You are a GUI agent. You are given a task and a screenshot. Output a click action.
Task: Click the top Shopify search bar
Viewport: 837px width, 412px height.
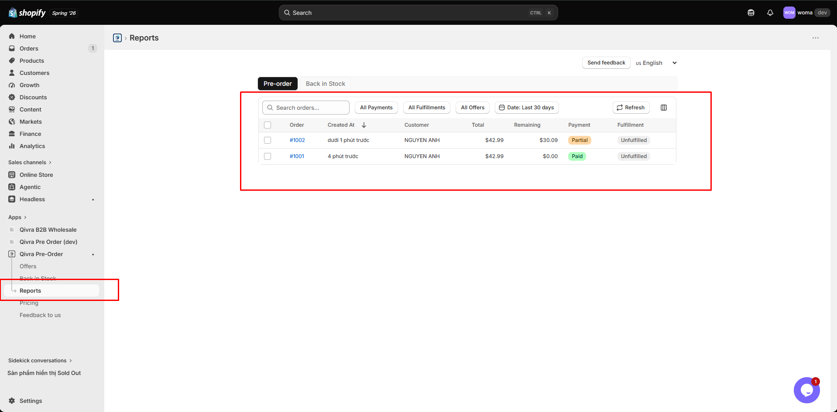pos(418,13)
